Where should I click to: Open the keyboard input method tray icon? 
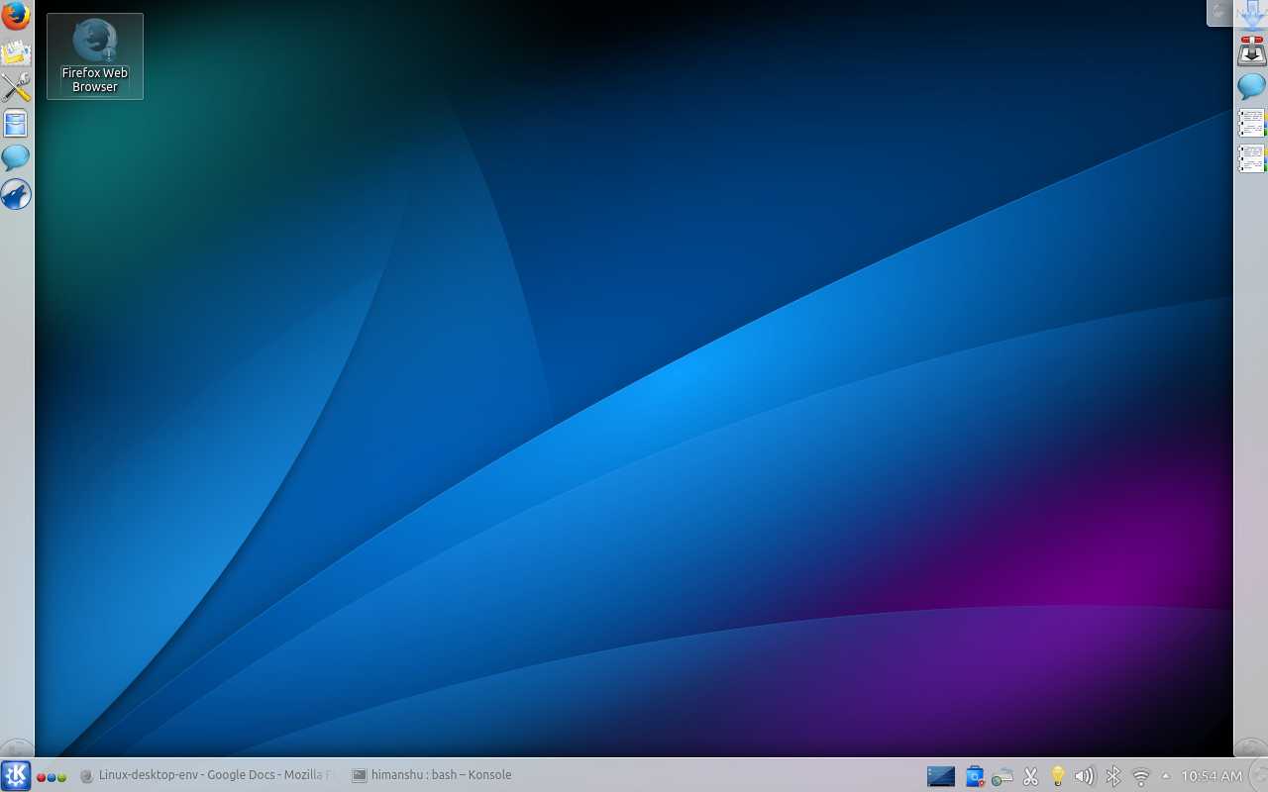click(1003, 776)
